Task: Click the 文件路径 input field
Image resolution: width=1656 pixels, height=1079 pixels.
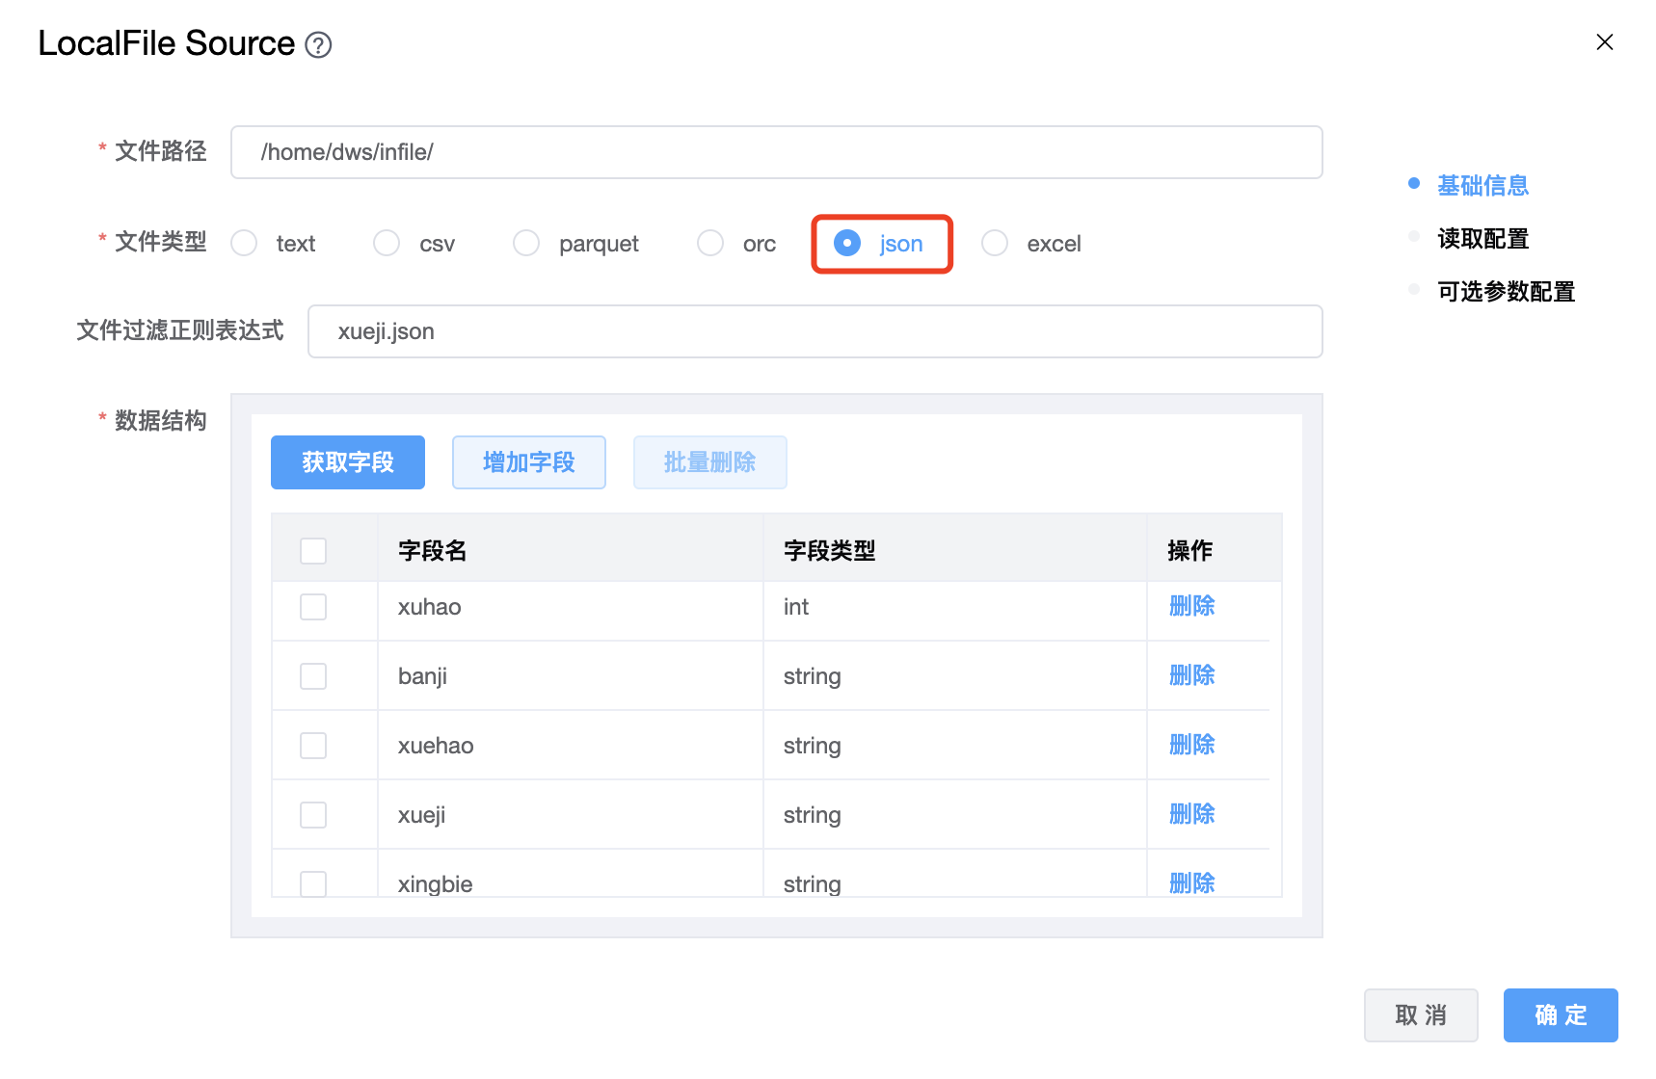Action: pyautogui.click(x=776, y=152)
